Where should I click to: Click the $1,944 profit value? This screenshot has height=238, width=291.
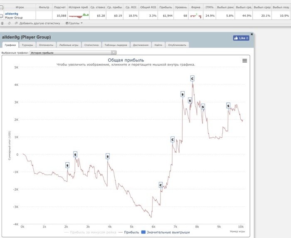pyautogui.click(x=168, y=16)
